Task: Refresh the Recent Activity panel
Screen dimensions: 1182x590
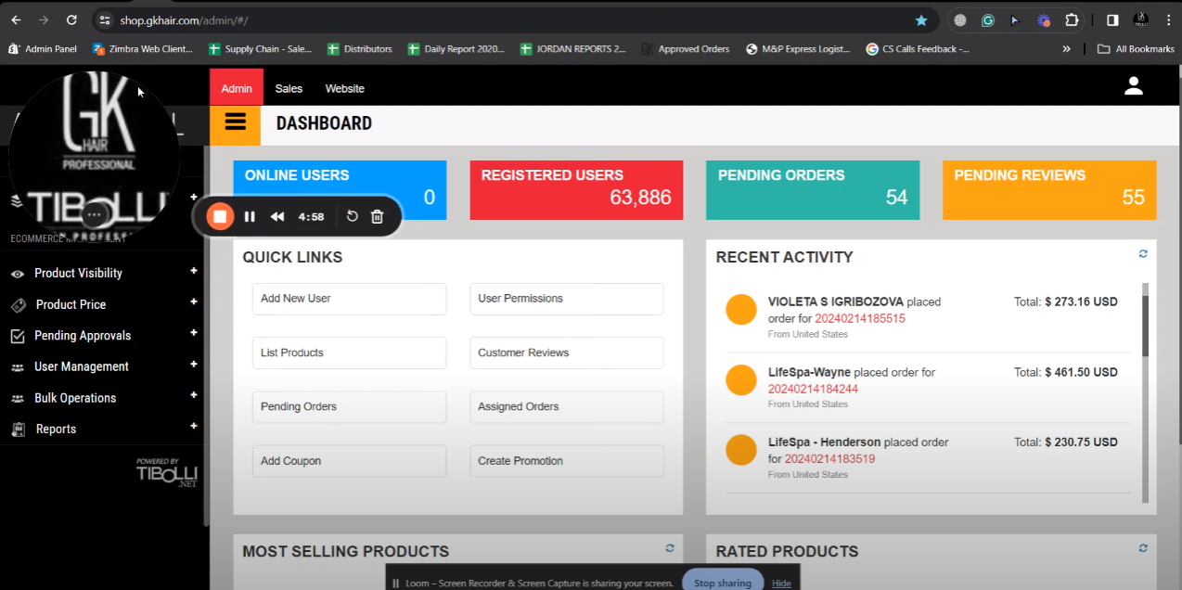Action: coord(1143,254)
